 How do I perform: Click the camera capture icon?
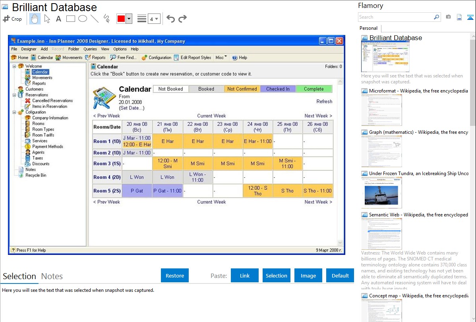[448, 17]
